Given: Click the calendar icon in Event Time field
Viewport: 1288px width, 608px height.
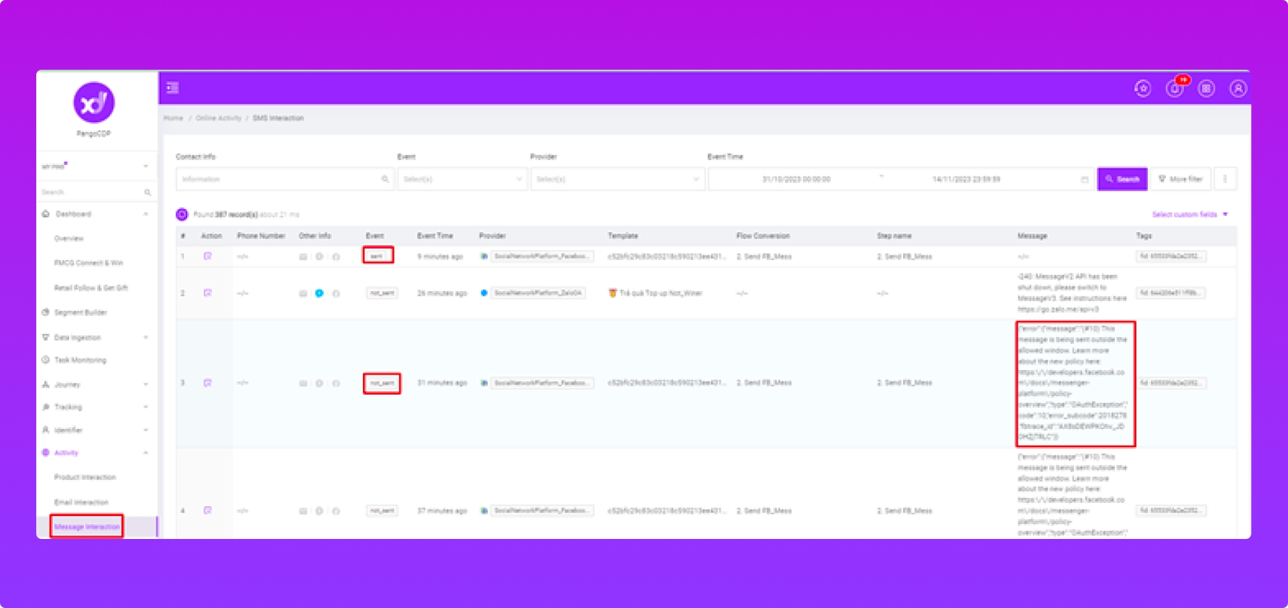Looking at the screenshot, I should pyautogui.click(x=1084, y=180).
